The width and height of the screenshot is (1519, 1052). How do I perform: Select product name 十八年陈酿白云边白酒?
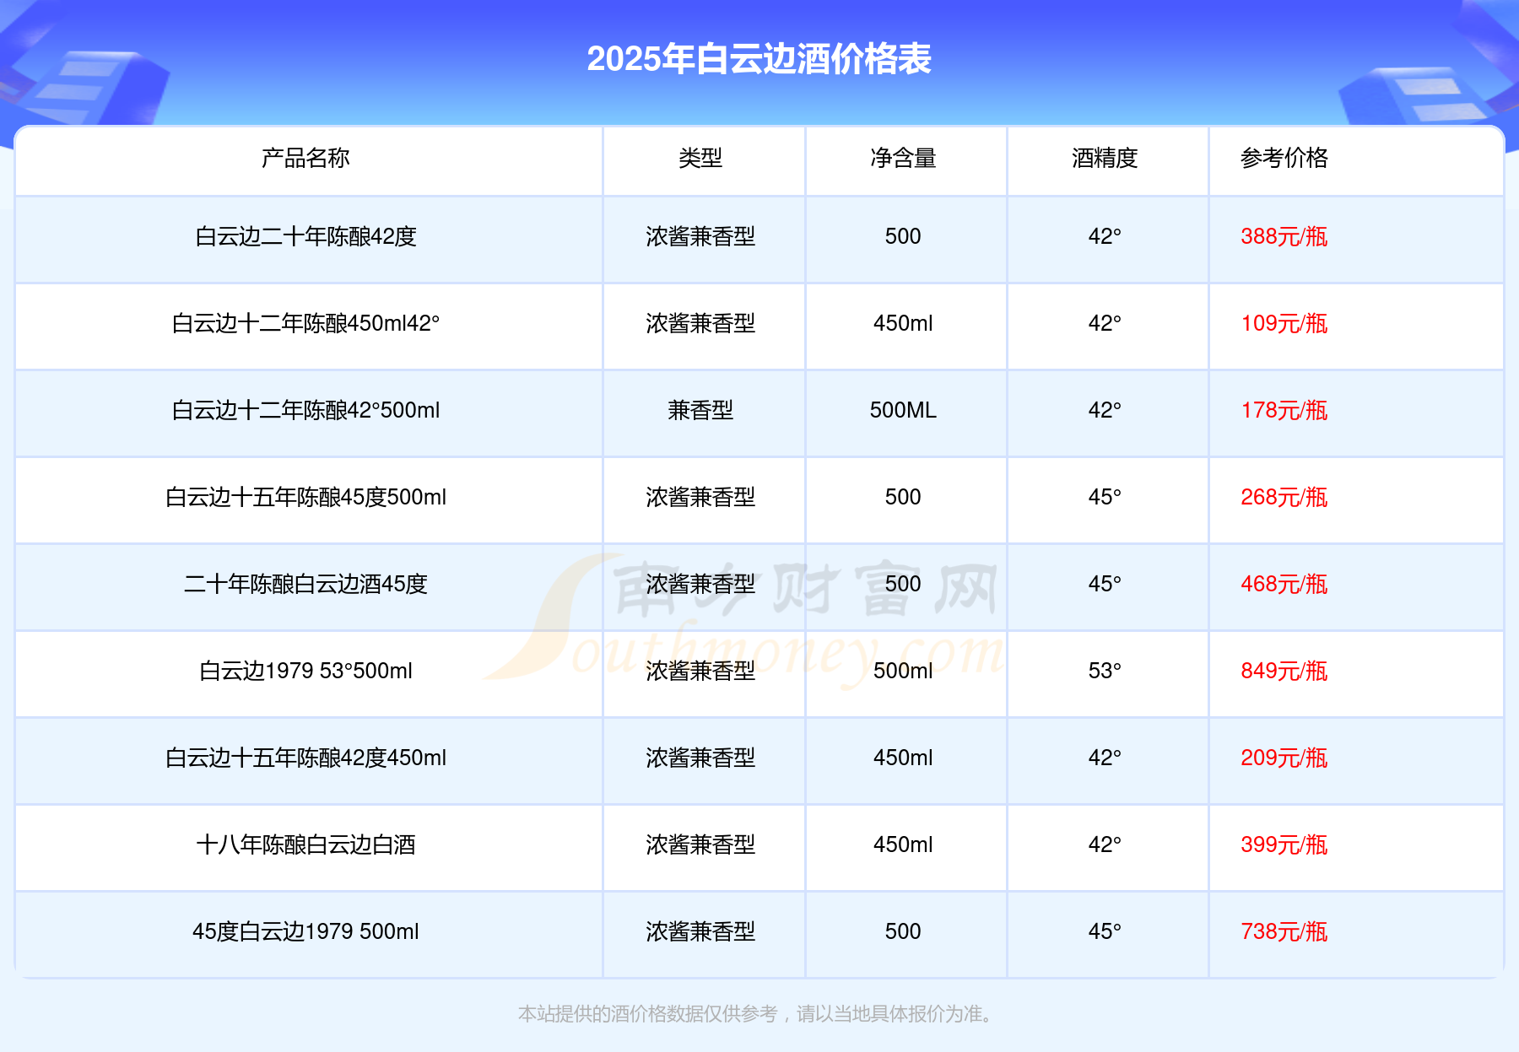[x=305, y=844]
